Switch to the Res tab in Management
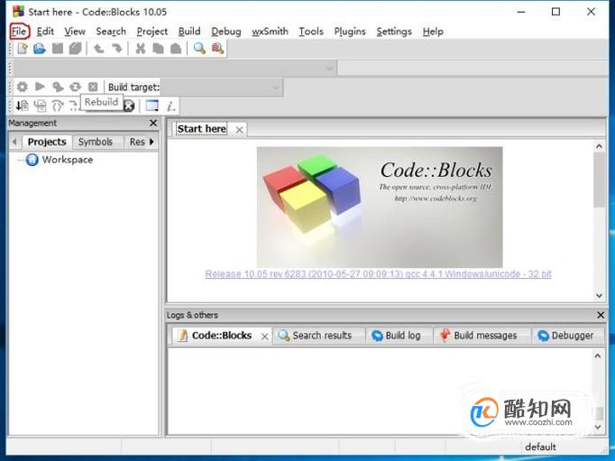Screen dimensions: 615x461 coord(137,142)
